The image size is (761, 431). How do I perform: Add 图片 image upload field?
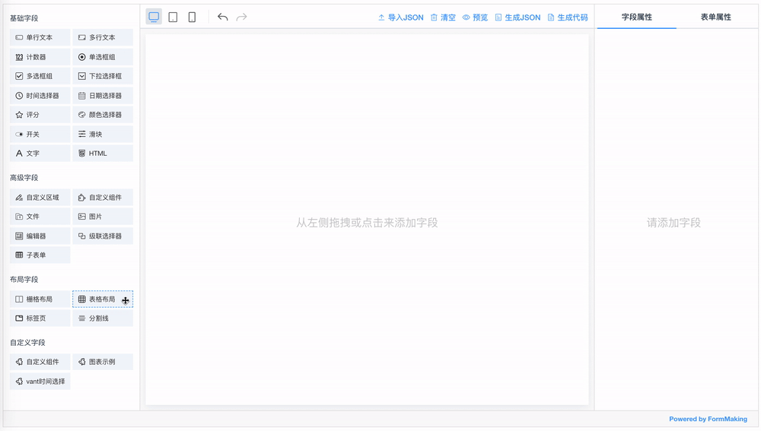[x=103, y=217]
